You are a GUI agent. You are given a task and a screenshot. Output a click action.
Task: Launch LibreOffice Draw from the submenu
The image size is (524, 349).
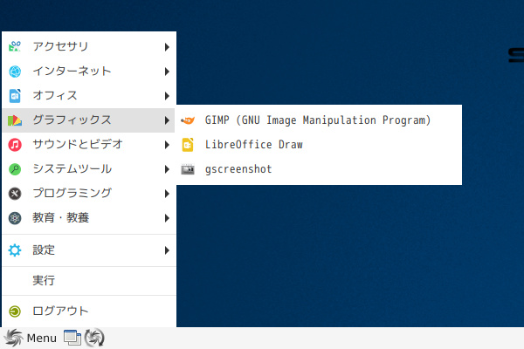coord(319,145)
